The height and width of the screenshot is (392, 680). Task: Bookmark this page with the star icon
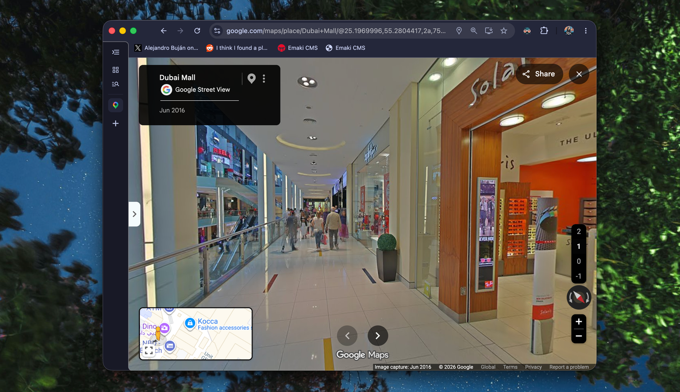click(x=504, y=31)
